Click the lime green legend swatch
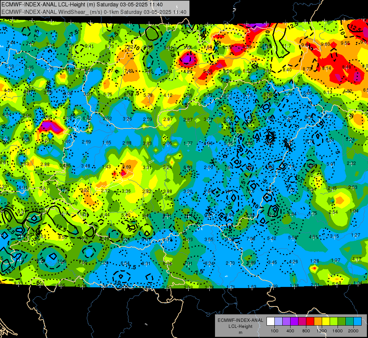The height and width of the screenshot is (338, 368). tap(334, 321)
